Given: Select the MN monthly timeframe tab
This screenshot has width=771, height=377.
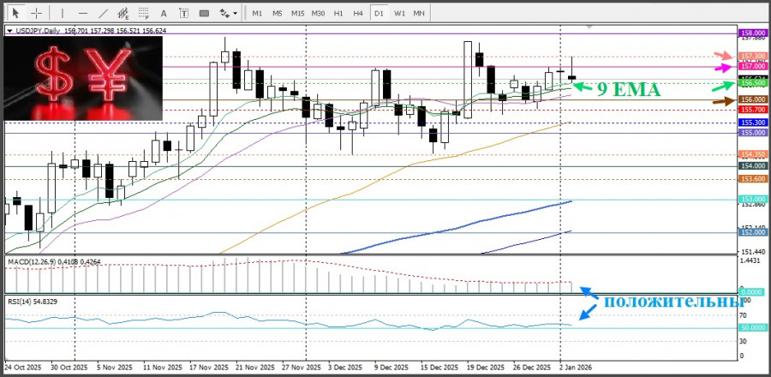Looking at the screenshot, I should 419,14.
